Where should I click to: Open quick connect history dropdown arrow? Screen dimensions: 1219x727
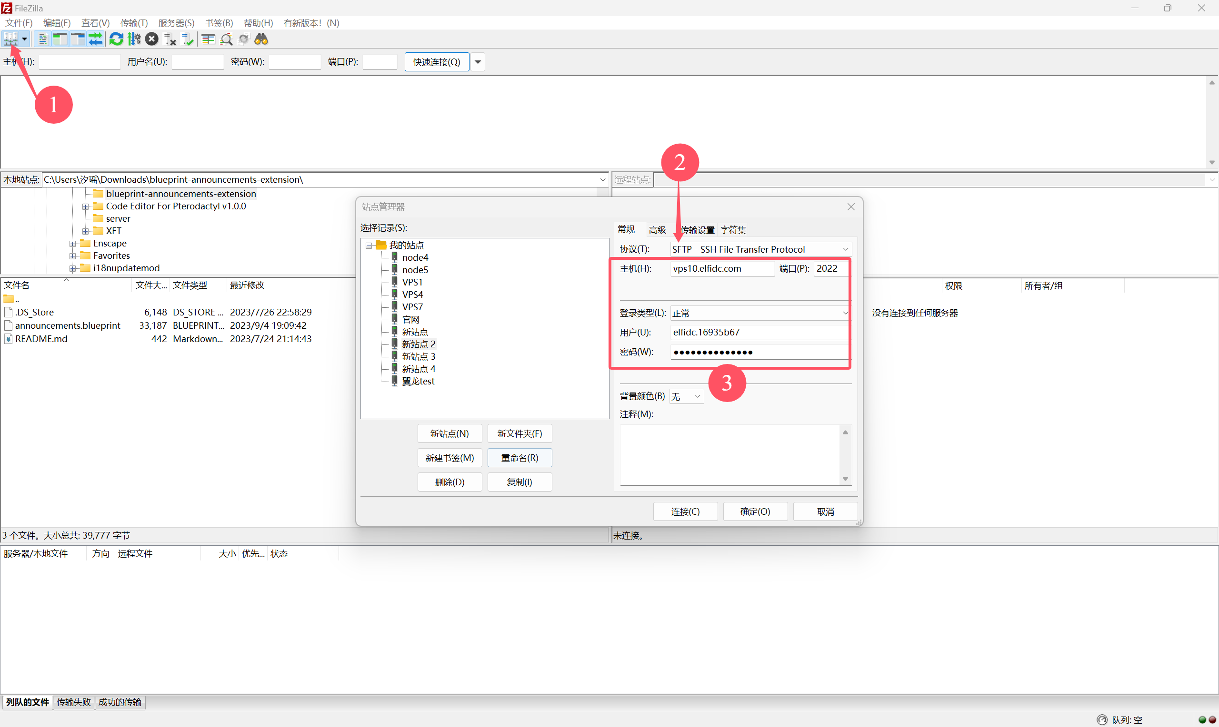point(478,62)
